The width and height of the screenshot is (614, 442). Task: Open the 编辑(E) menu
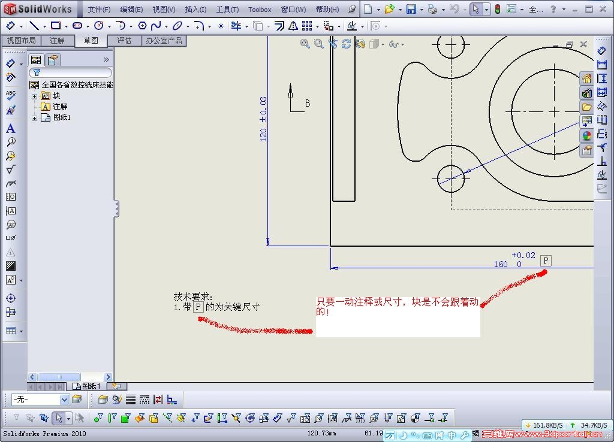[x=131, y=10]
